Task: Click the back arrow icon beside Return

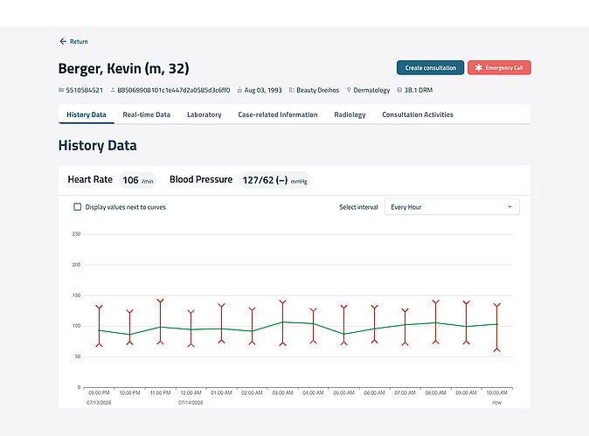Action: (63, 41)
